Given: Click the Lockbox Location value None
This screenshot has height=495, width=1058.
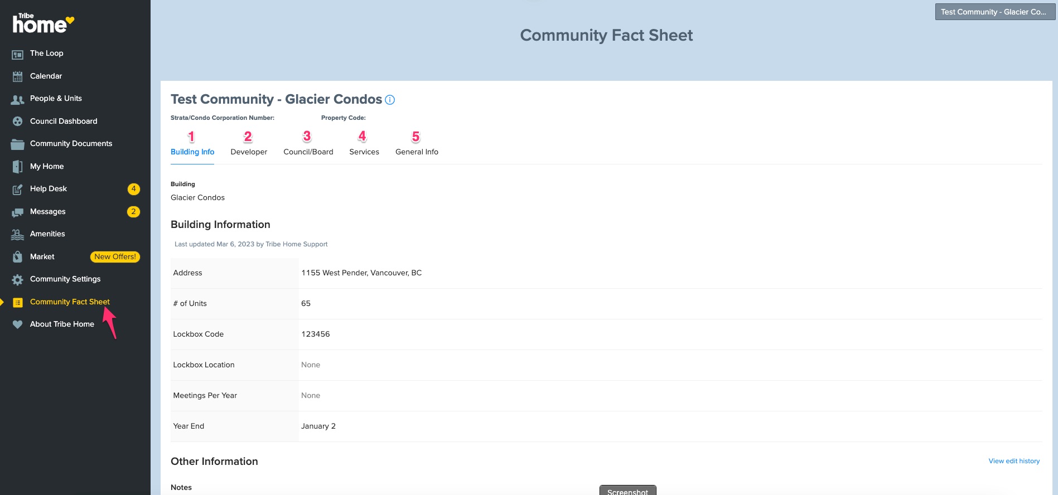Looking at the screenshot, I should coord(311,365).
